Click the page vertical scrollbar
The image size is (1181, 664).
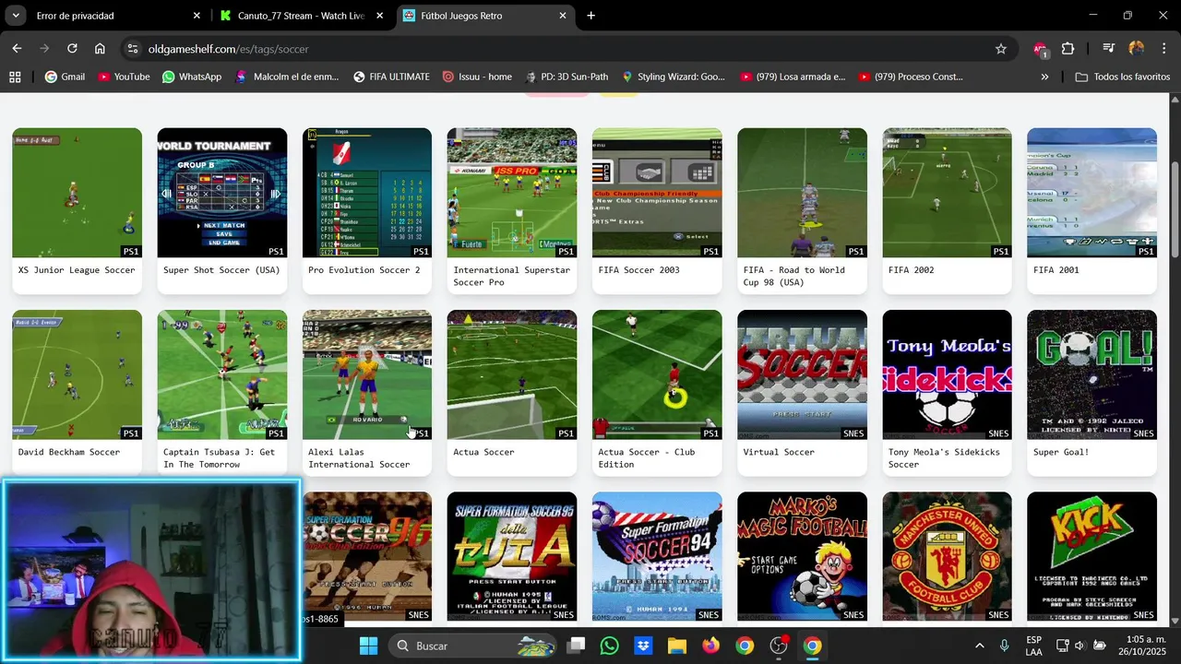point(1175,212)
